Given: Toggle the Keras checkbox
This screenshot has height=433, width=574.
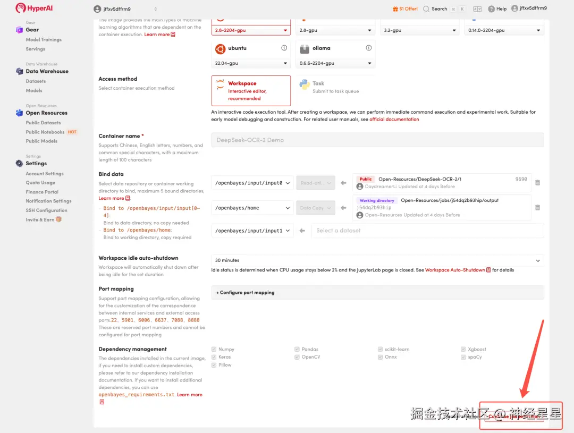Looking at the screenshot, I should tap(214, 357).
